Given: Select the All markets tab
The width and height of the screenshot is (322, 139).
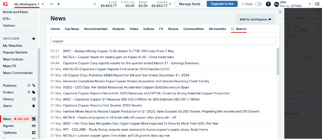Looking at the screenshot, I should click(217, 29).
